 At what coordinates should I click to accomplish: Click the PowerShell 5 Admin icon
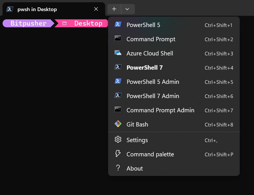click(118, 81)
